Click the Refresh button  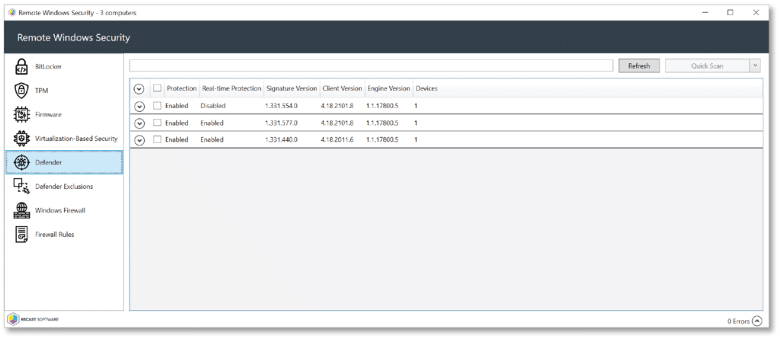pyautogui.click(x=639, y=66)
